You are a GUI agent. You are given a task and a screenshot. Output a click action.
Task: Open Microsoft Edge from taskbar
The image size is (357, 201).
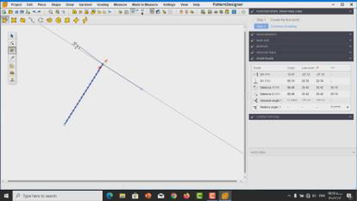[110, 196]
